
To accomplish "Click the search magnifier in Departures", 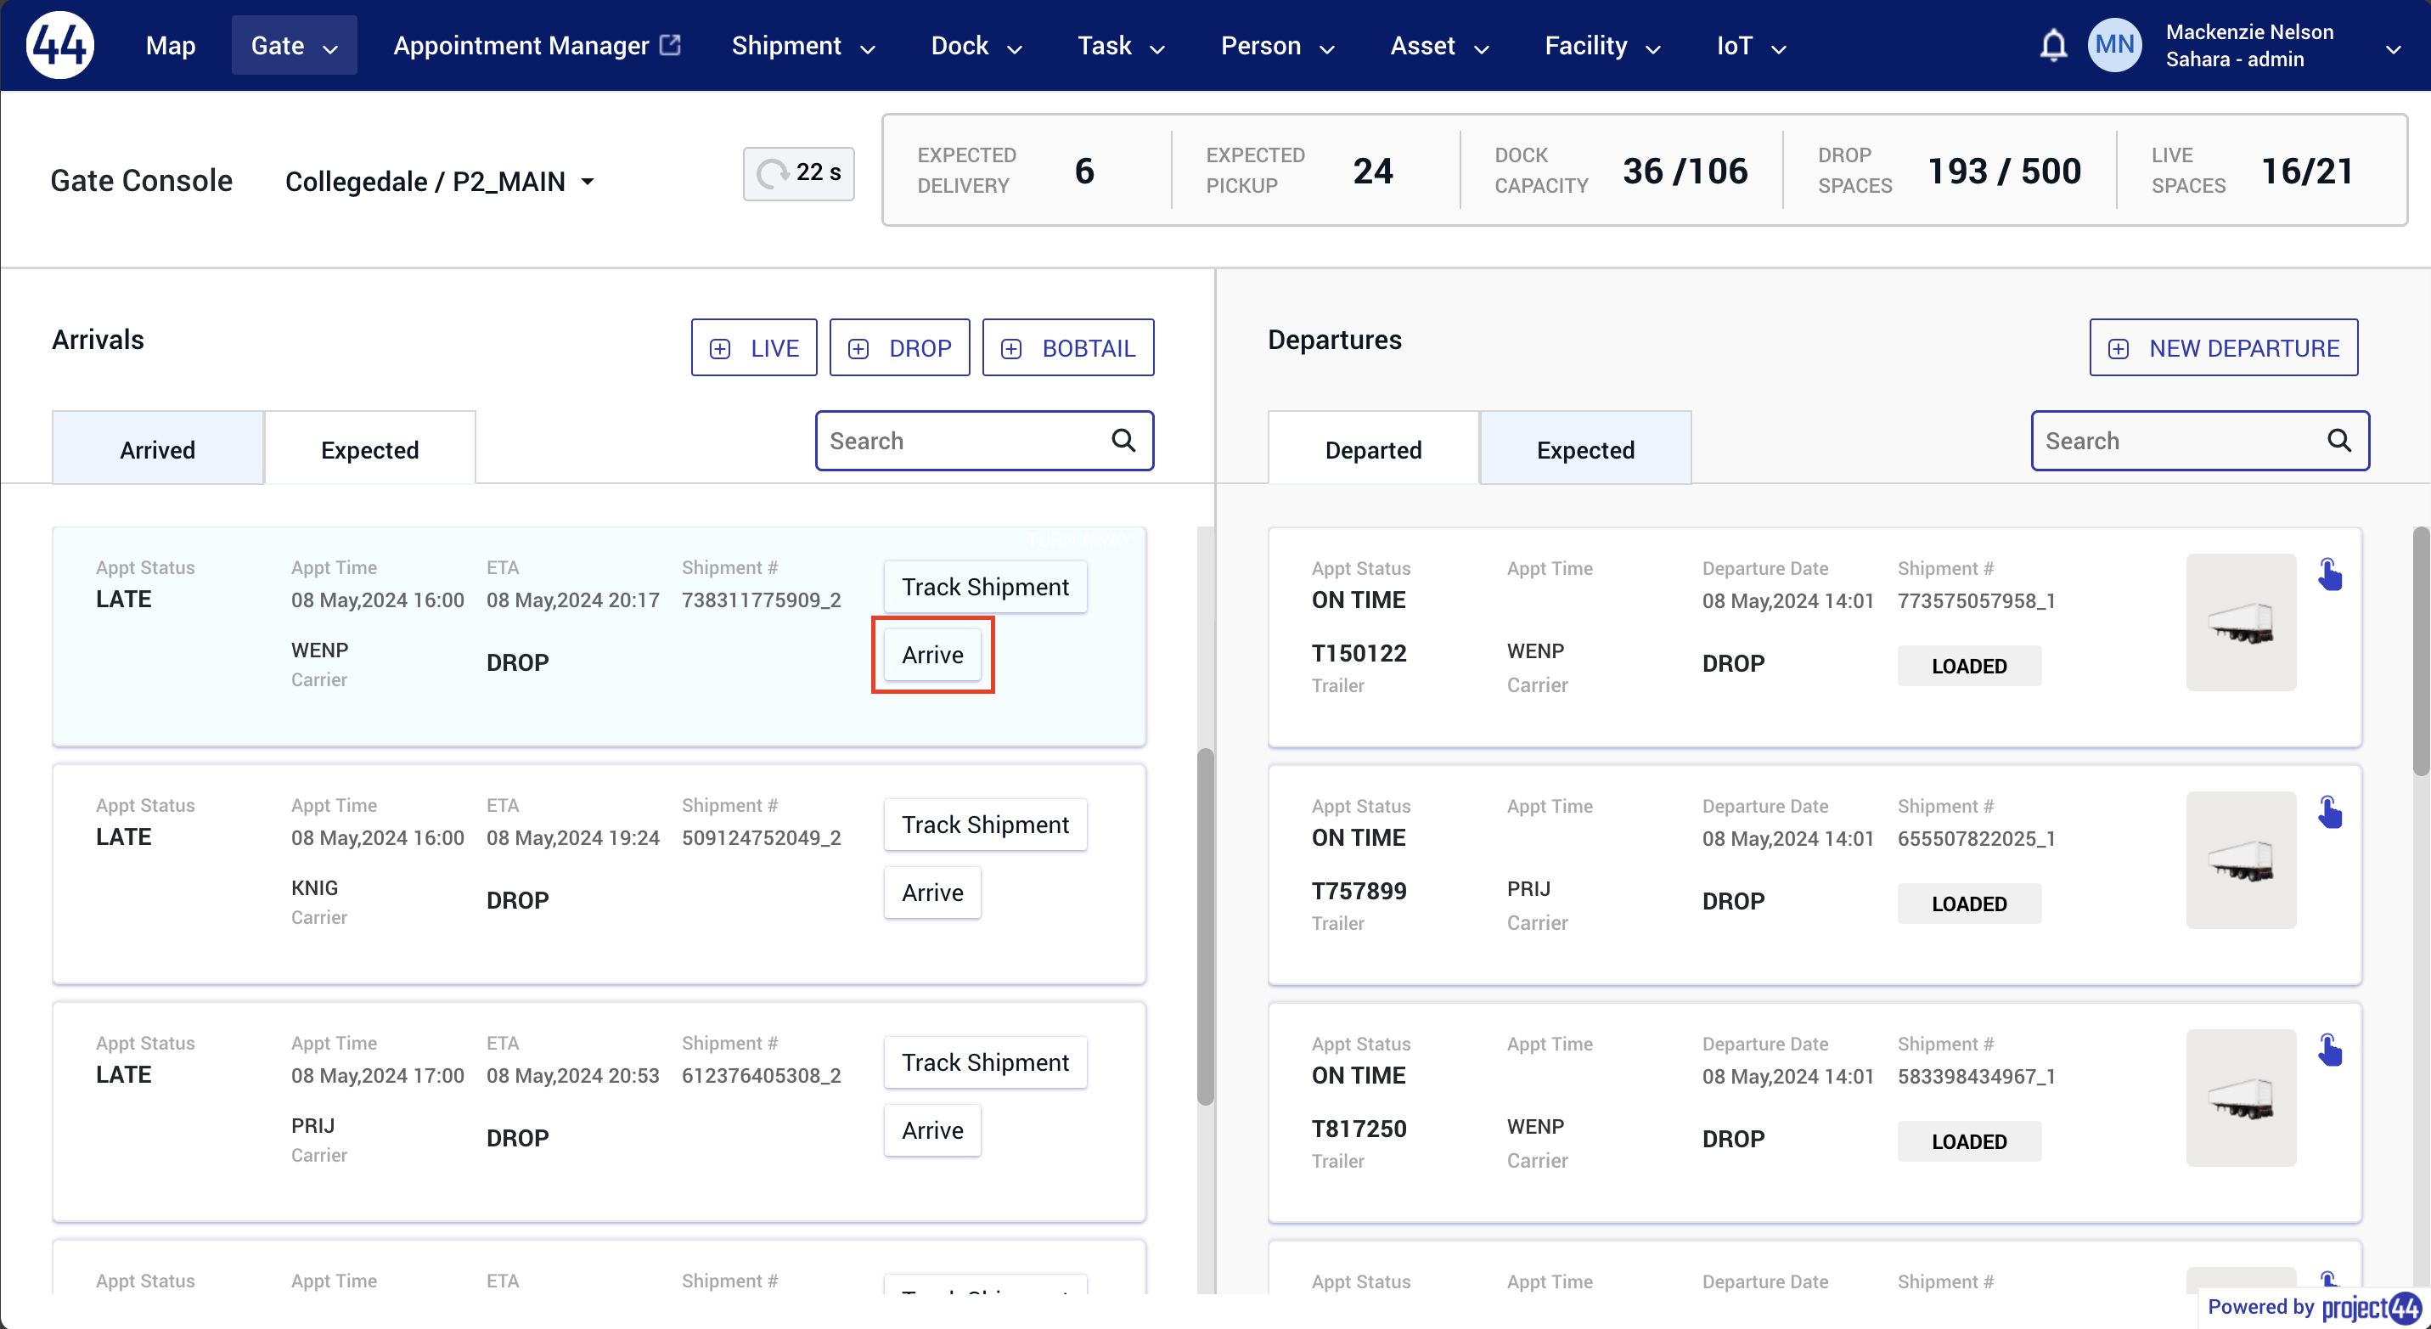I will (x=2338, y=440).
